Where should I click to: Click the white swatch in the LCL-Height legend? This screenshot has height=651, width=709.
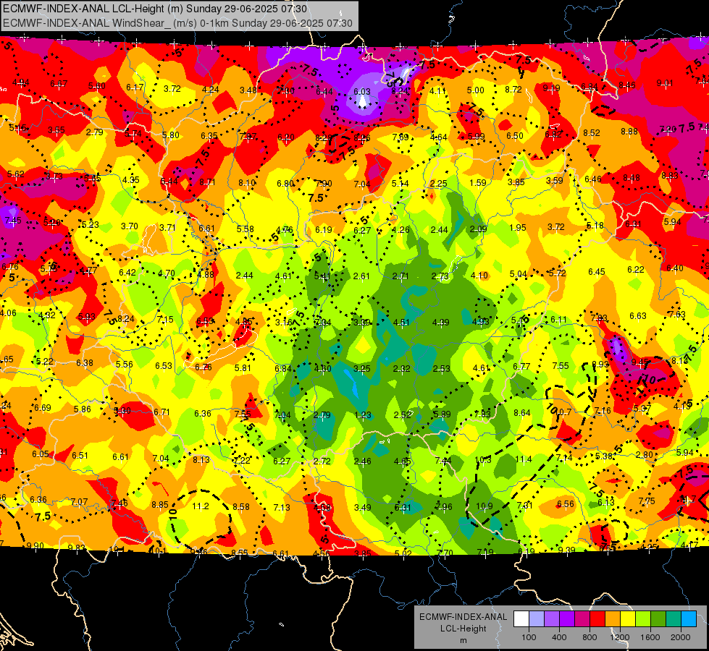[x=521, y=619]
